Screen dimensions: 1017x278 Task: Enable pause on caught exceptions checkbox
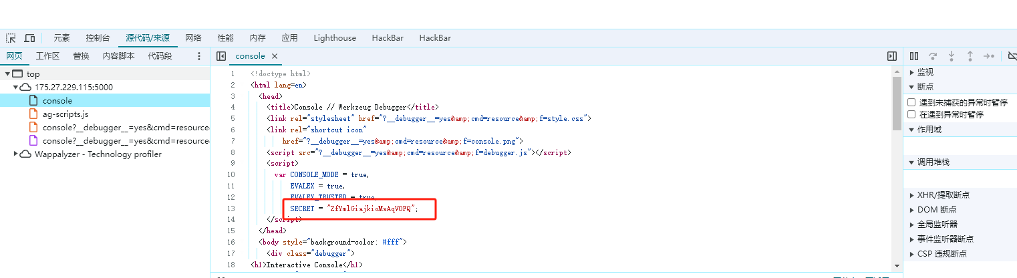pyautogui.click(x=911, y=114)
